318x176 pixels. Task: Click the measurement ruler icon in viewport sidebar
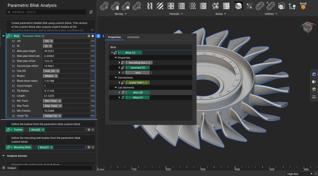point(314,97)
